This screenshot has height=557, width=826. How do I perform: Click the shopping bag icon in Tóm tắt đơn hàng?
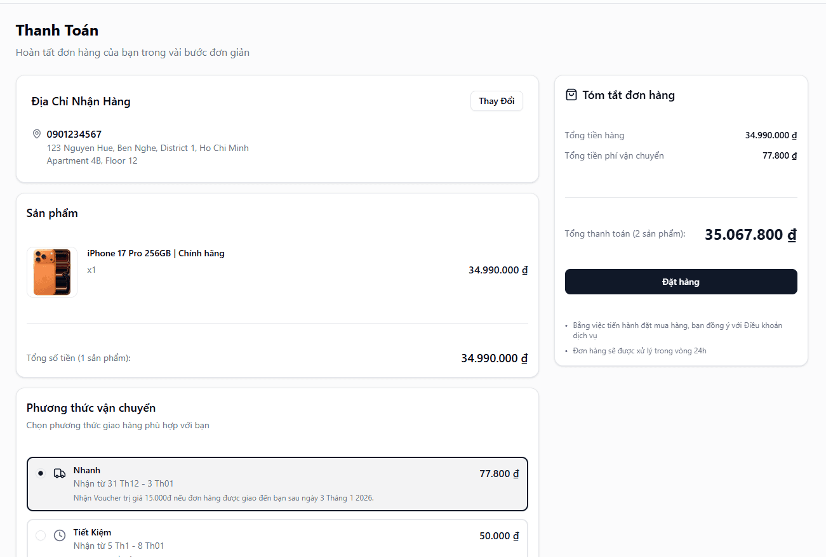[570, 94]
